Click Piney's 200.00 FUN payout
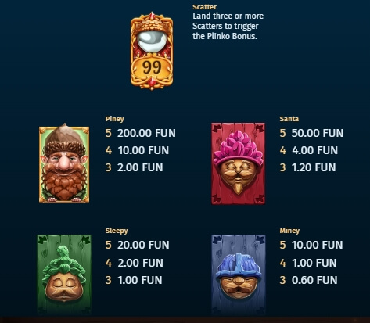 tap(146, 133)
